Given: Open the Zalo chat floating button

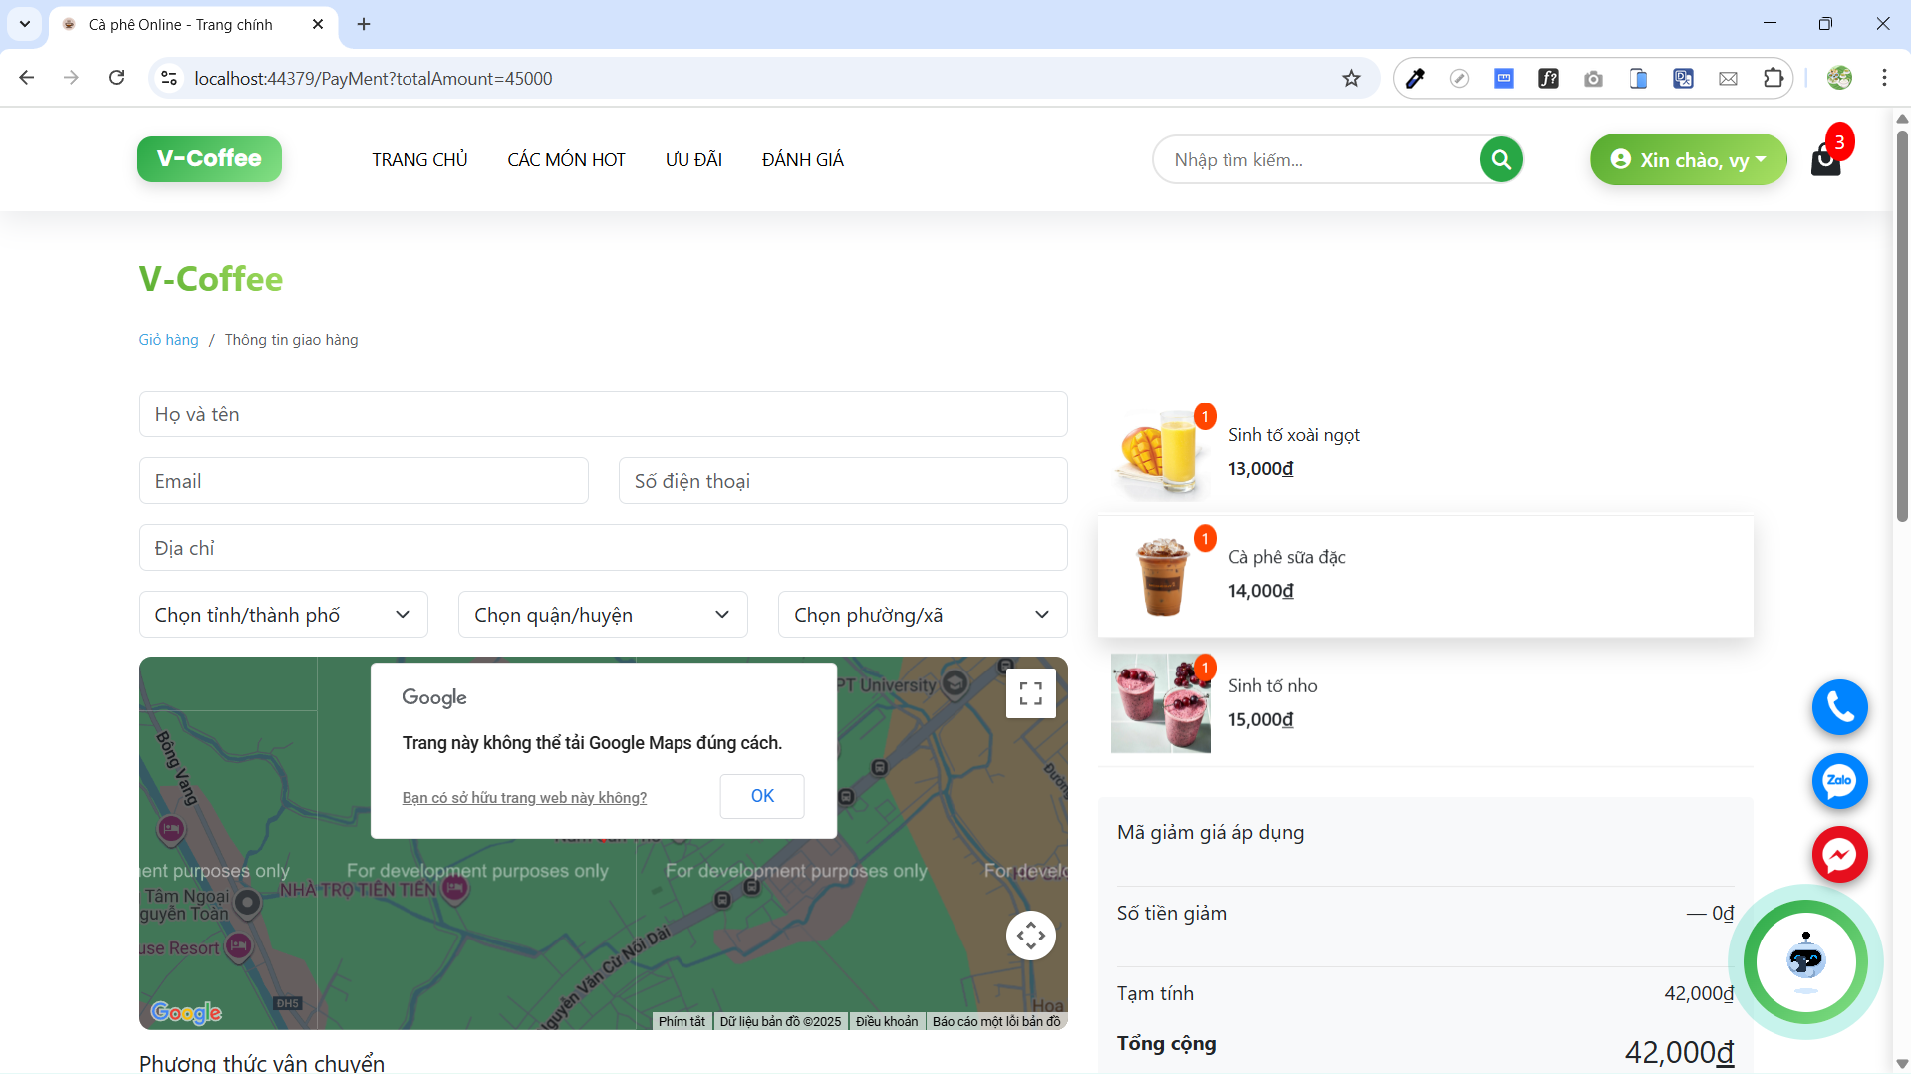Looking at the screenshot, I should click(x=1839, y=781).
